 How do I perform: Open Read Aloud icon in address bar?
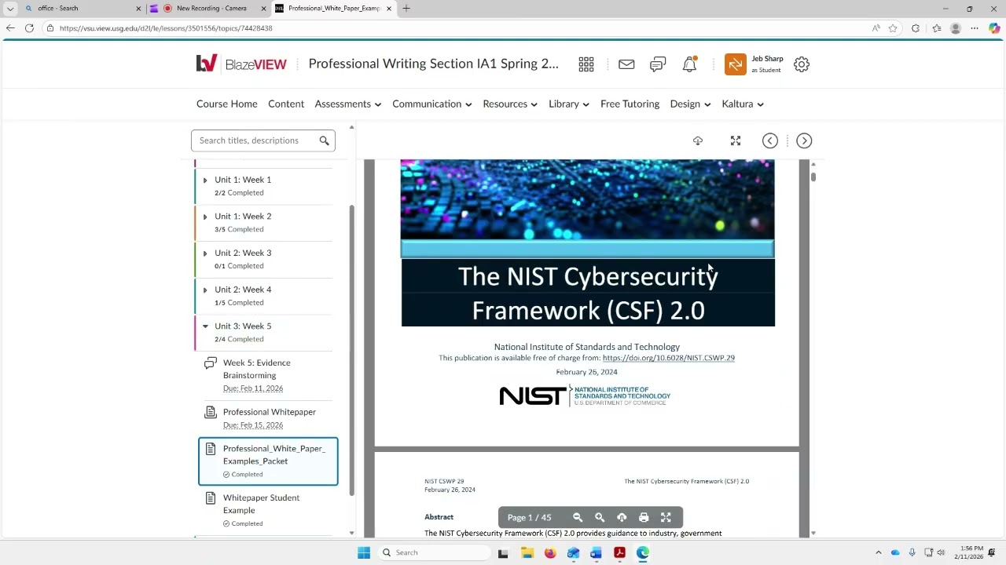pos(876,28)
